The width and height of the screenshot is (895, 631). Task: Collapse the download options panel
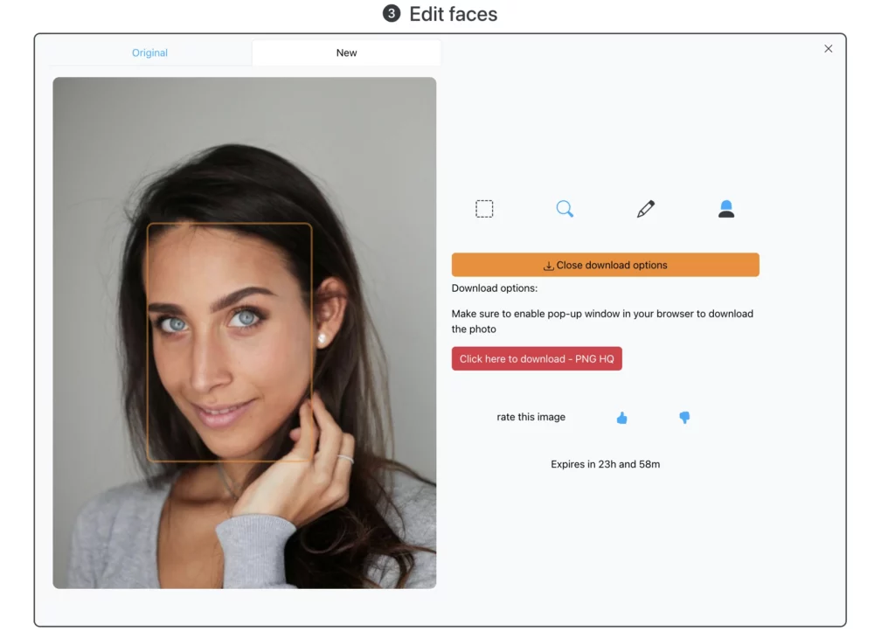tap(606, 264)
